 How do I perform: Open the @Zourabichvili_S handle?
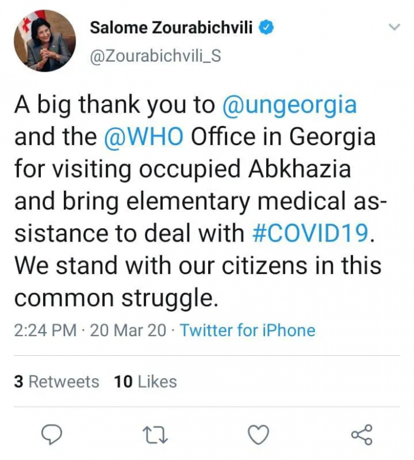(x=154, y=55)
